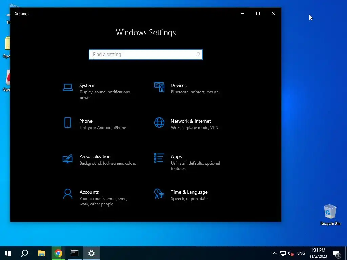Open the network status tray icon
The width and height of the screenshot is (347, 260).
tap(283, 253)
